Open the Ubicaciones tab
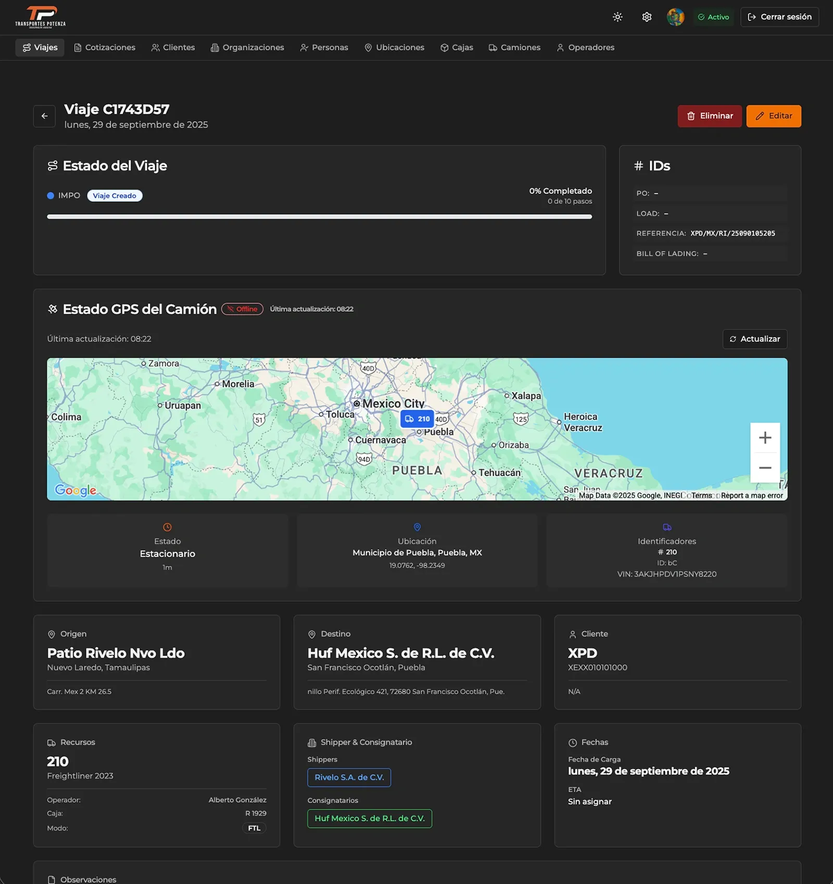Viewport: 833px width, 884px height. [x=394, y=47]
